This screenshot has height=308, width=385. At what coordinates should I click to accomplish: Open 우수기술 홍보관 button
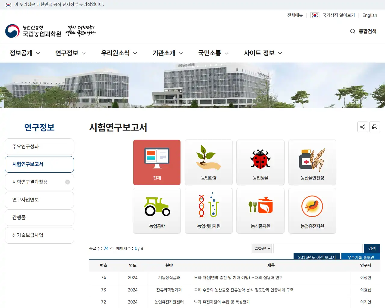pos(361,256)
